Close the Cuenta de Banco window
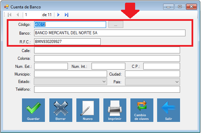This screenshot has height=133, width=201. point(192,7)
